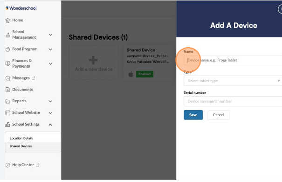Click the Food Program apple icon

coord(7,49)
